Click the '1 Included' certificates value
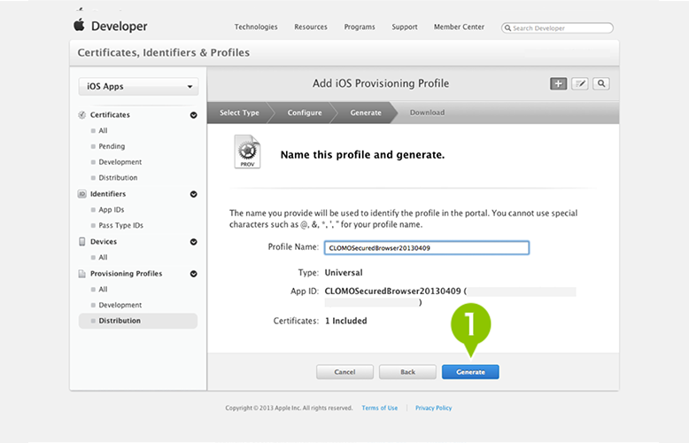Viewport: 689px width, 443px height. point(345,321)
